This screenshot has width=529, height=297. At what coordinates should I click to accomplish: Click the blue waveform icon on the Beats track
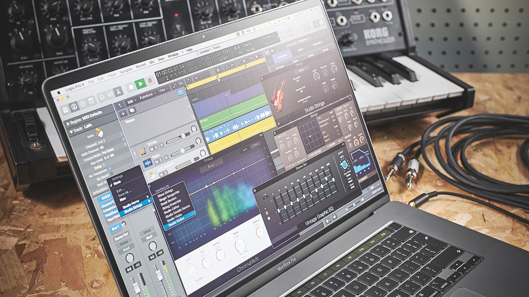click(x=148, y=162)
